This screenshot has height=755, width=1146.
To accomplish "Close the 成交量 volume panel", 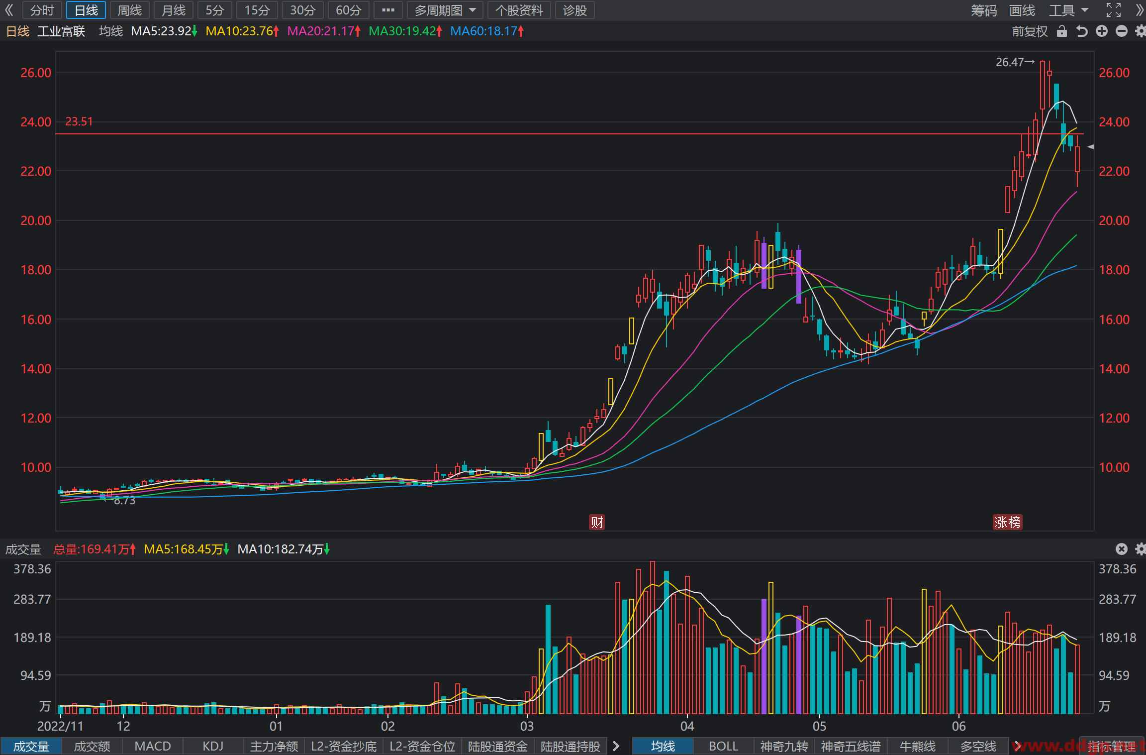I will click(1122, 549).
